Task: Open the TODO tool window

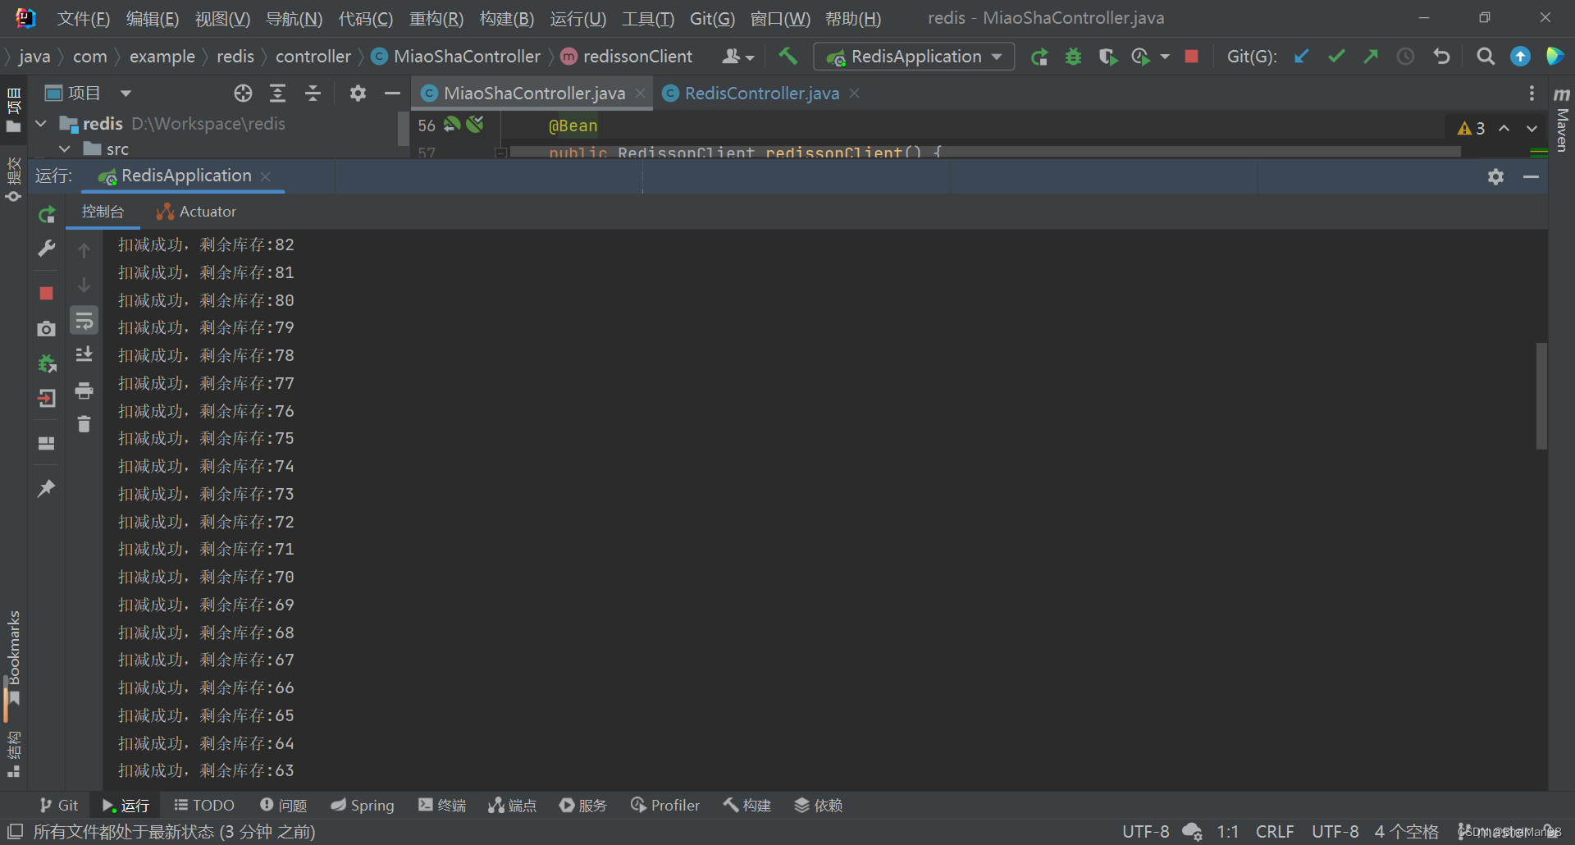Action: (x=204, y=806)
